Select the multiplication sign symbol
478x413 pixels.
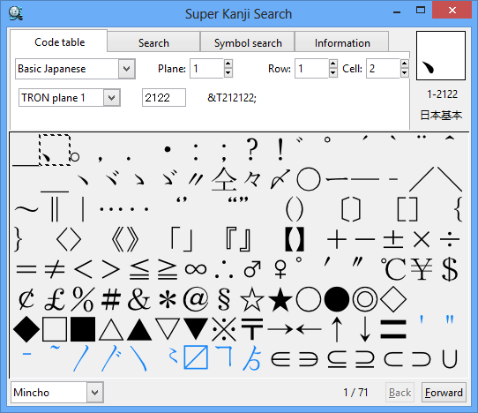pos(422,239)
